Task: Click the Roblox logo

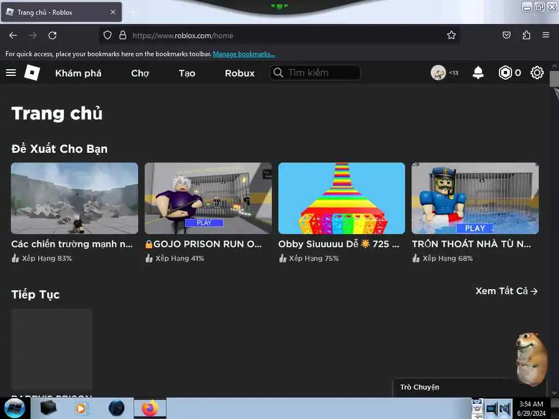Action: tap(32, 73)
